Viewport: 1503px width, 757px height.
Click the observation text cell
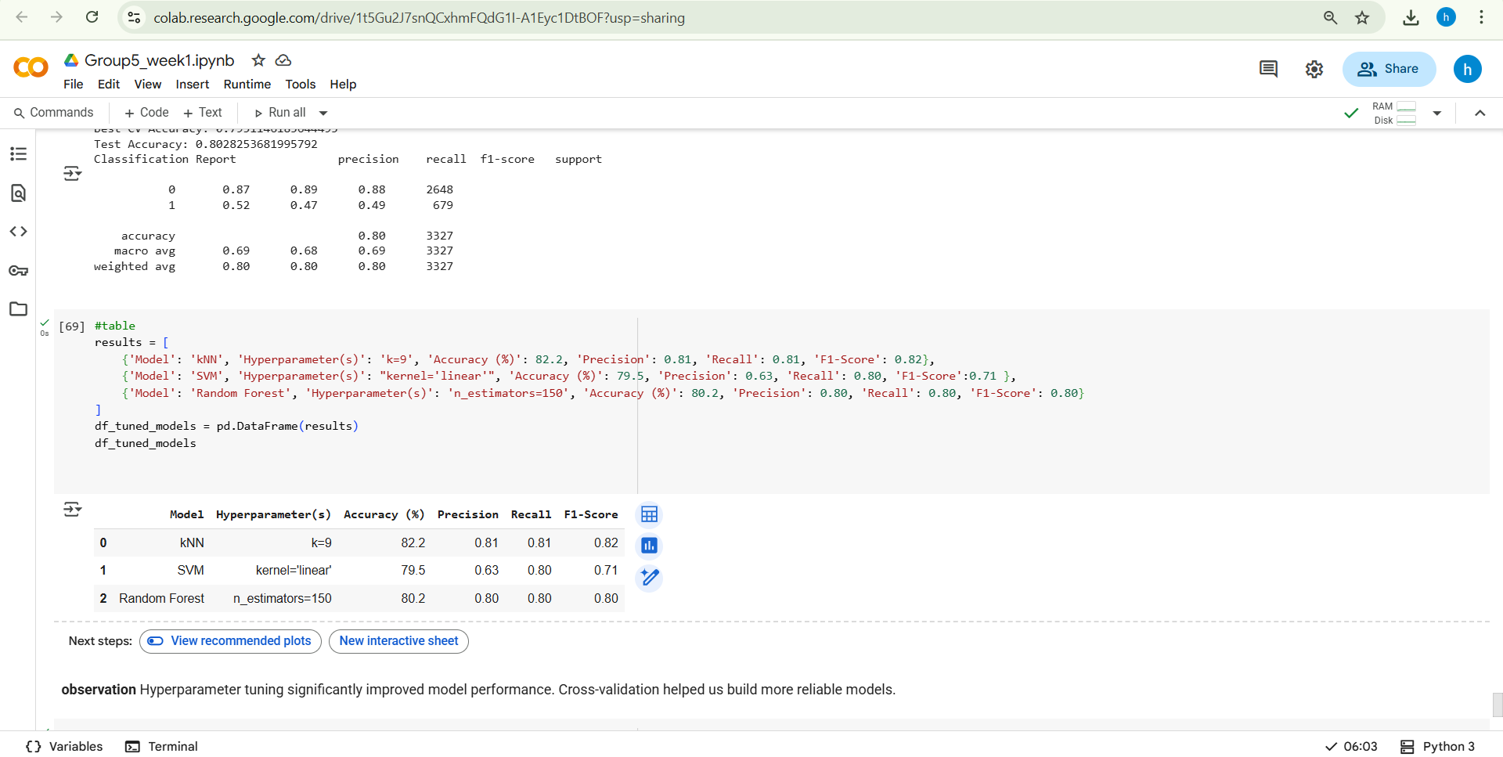tap(478, 690)
